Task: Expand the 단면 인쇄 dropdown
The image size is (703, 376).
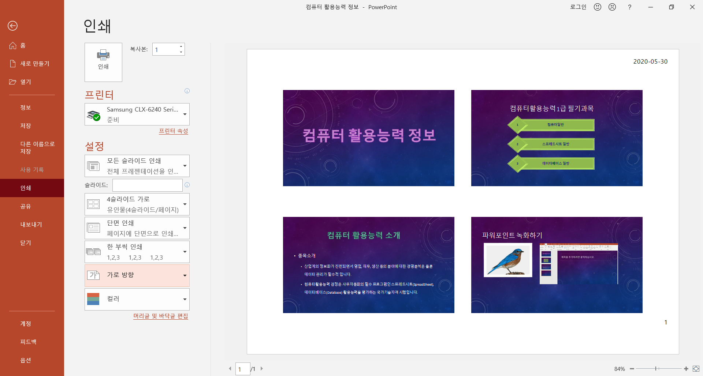Action: pyautogui.click(x=137, y=228)
